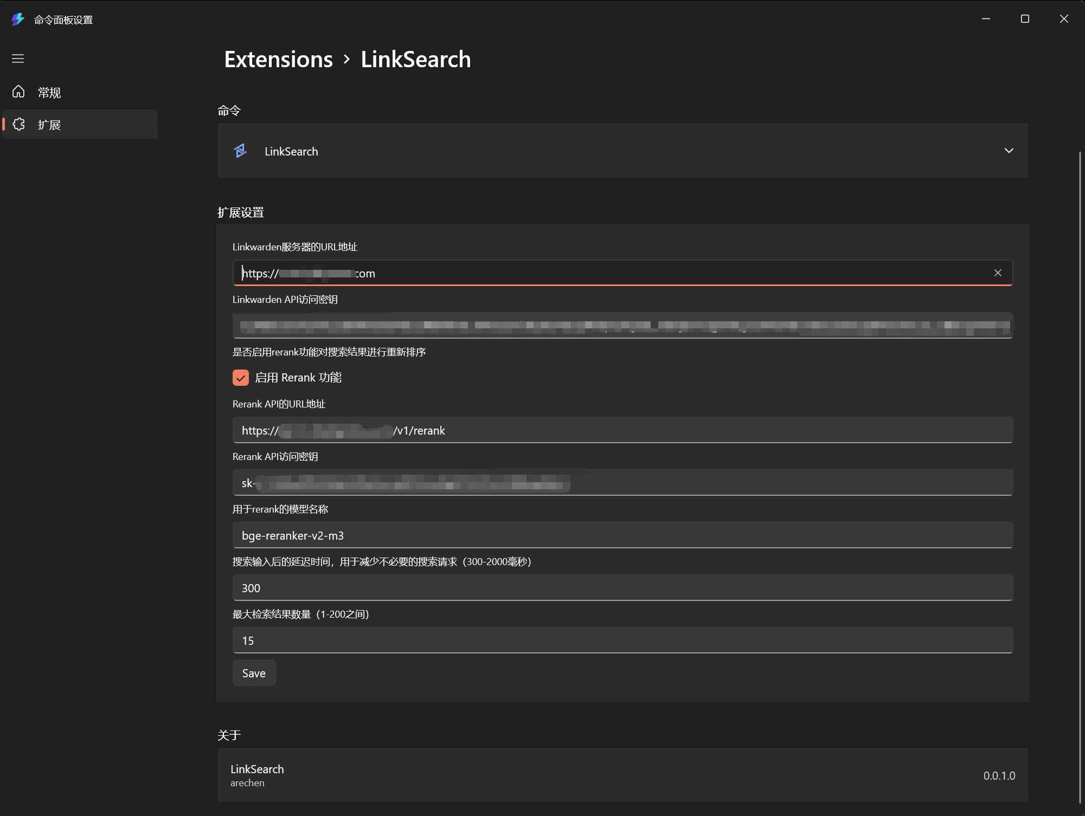The width and height of the screenshot is (1085, 816).
Task: Minimize the settings window
Action: click(x=986, y=19)
